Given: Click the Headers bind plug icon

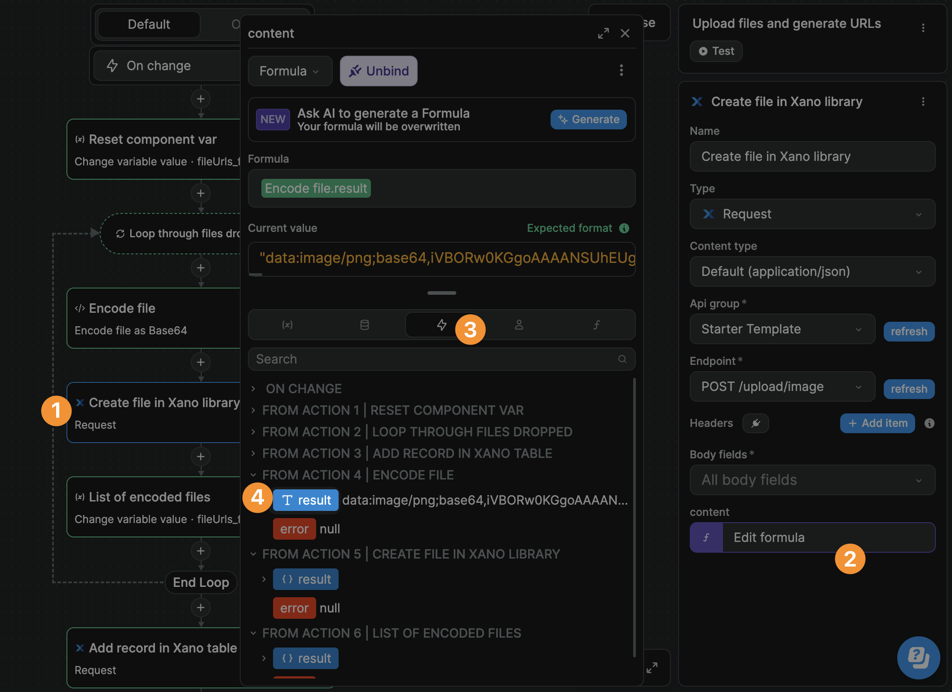Looking at the screenshot, I should click(756, 423).
